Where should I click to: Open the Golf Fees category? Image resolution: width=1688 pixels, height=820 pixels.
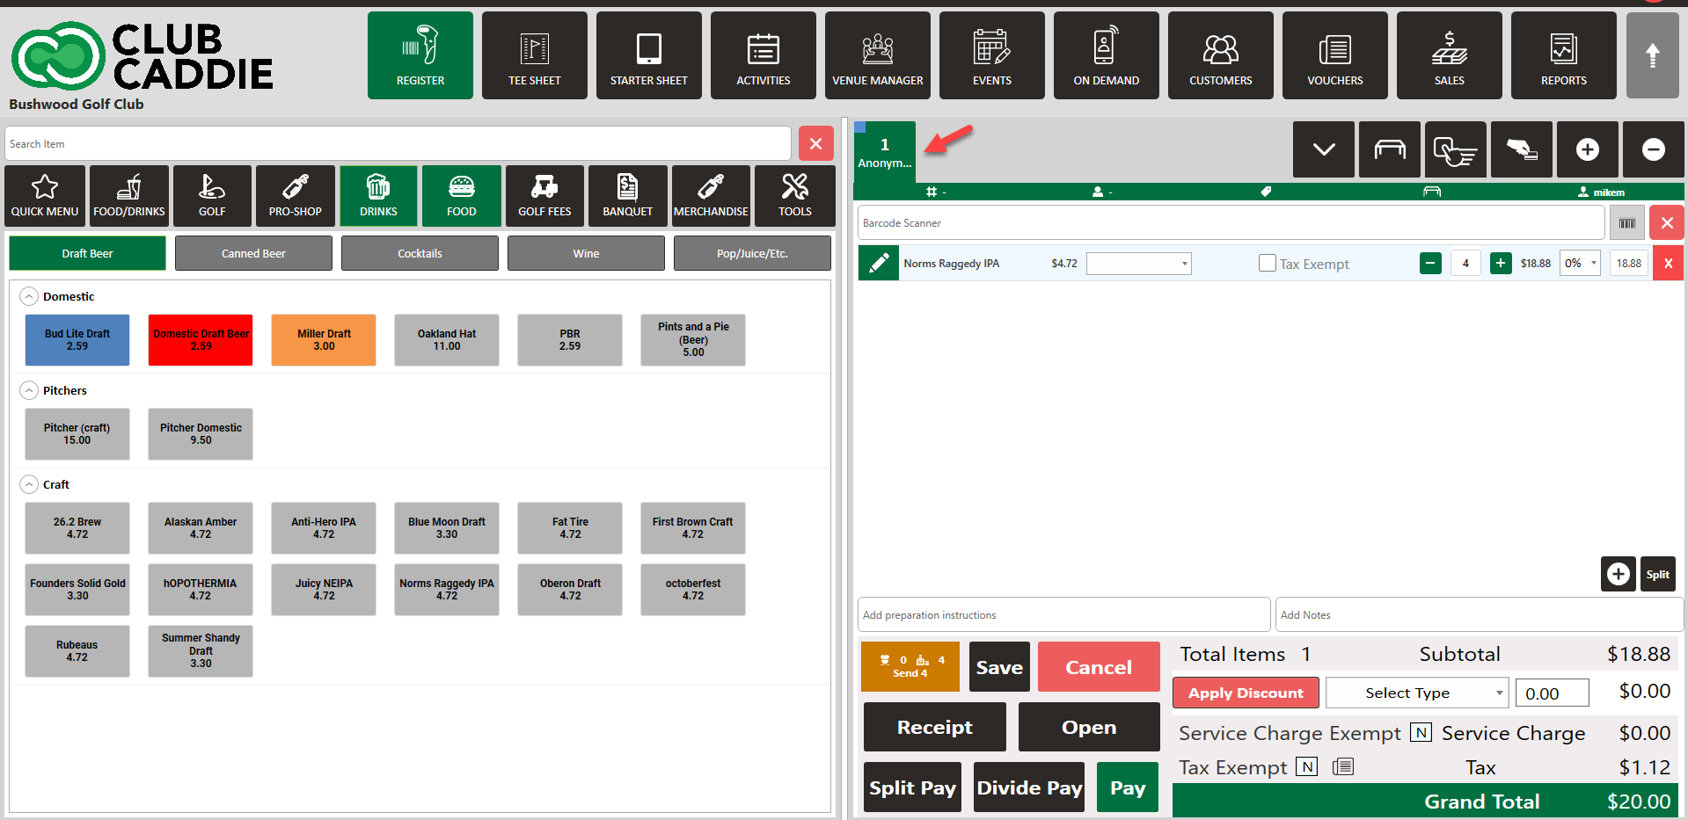tap(544, 196)
